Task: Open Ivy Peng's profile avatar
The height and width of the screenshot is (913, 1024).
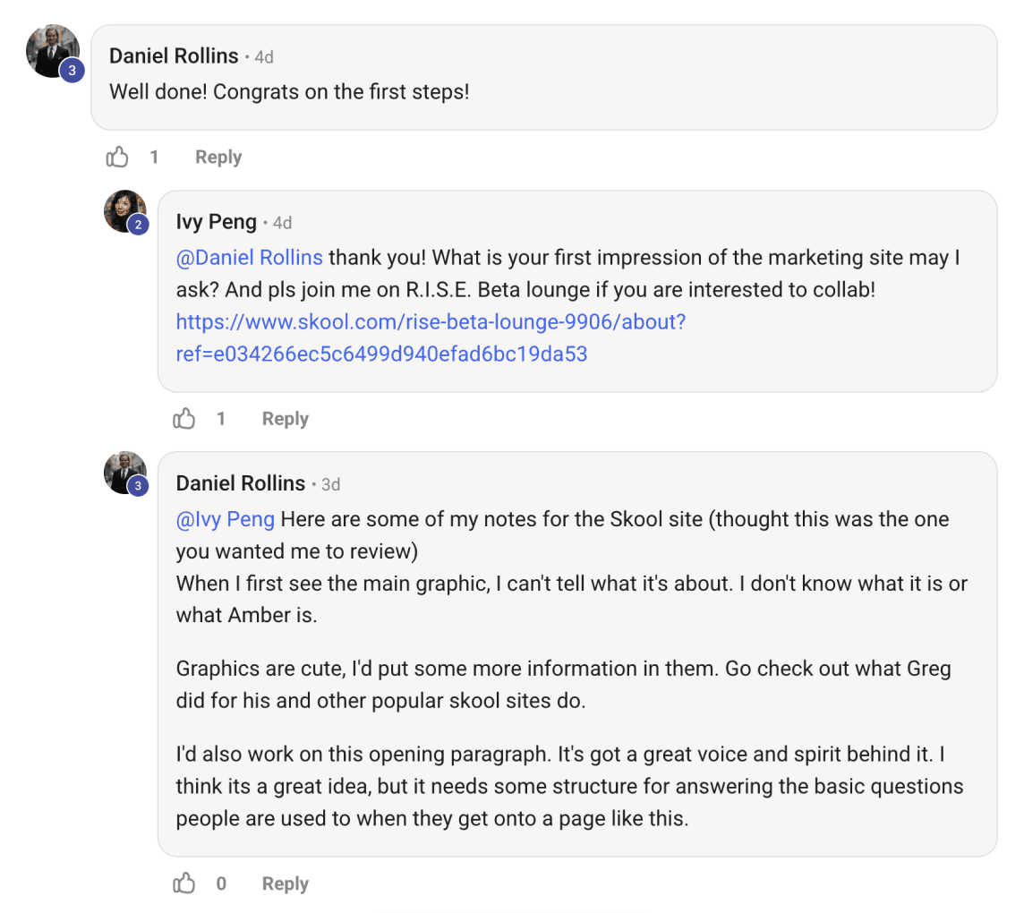Action: (124, 211)
